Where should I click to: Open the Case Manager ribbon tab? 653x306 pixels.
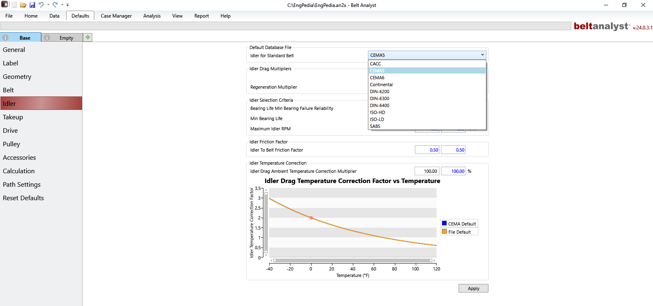pyautogui.click(x=116, y=16)
